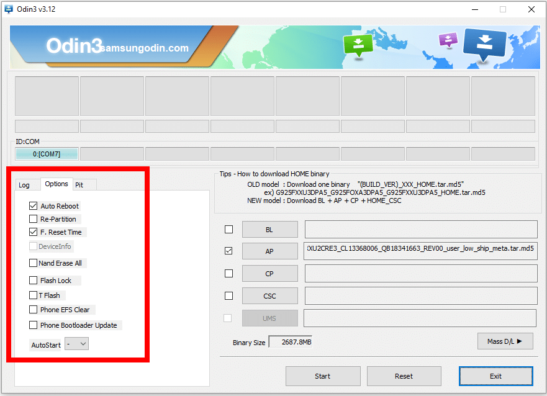This screenshot has height=396, width=547.
Task: Tick the checkbox beside CP
Action: coord(229,273)
